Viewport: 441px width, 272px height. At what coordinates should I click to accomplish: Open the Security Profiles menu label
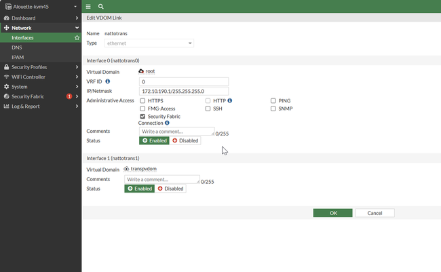click(x=29, y=67)
